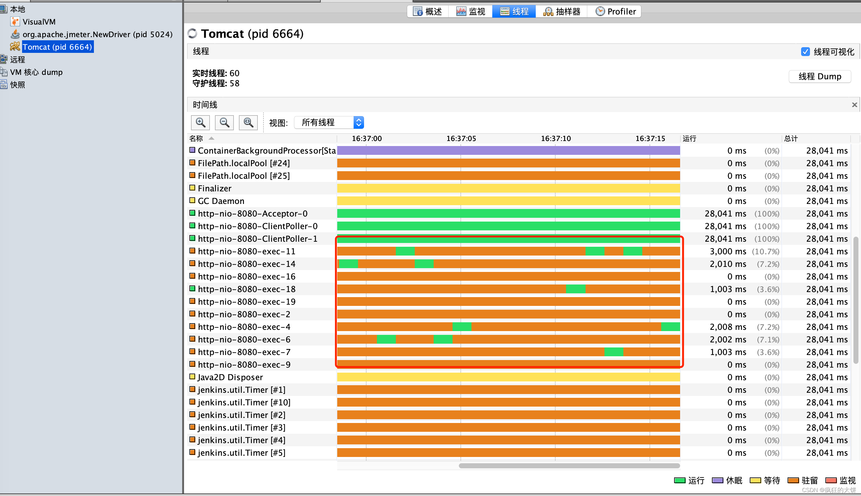Click state icon of http-nio-8080-Acceptor-0 thread
Viewport: 861px width, 496px height.
[192, 213]
